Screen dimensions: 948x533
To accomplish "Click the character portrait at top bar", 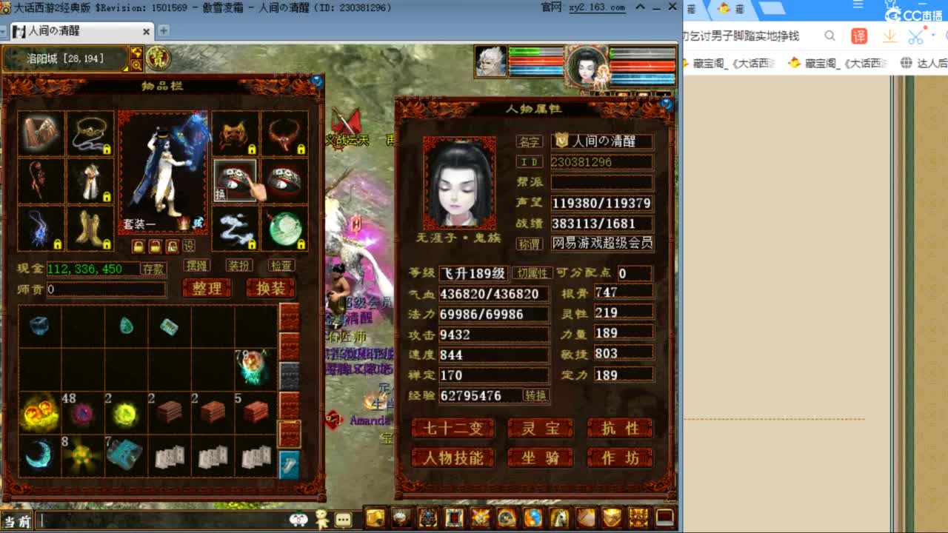I will [x=587, y=65].
